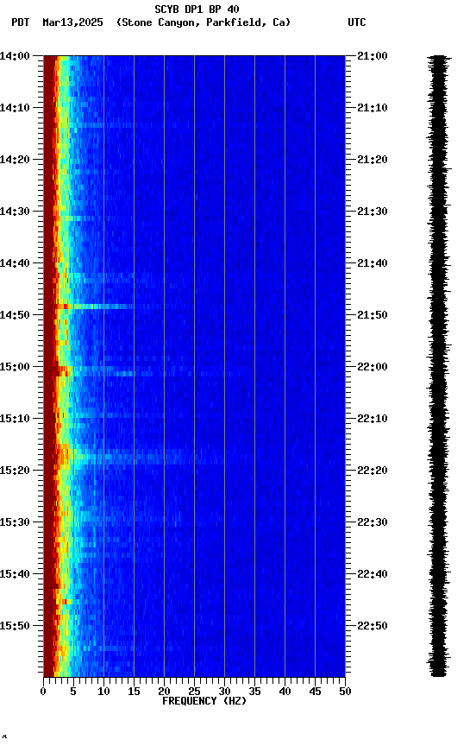The width and height of the screenshot is (476, 746).
Task: Click the 22:40 UTC time label
Action: point(373,574)
